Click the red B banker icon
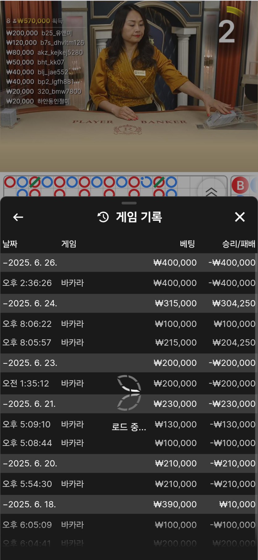The height and width of the screenshot is (560, 258). point(240,185)
